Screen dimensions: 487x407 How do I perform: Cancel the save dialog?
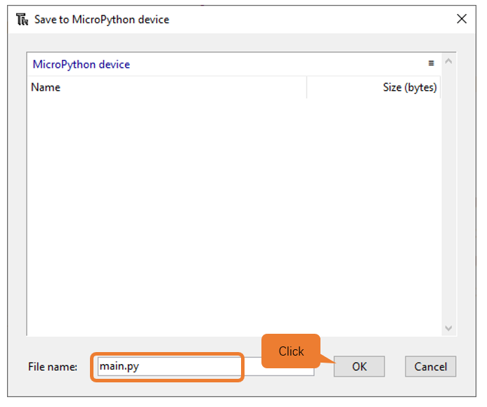click(430, 367)
